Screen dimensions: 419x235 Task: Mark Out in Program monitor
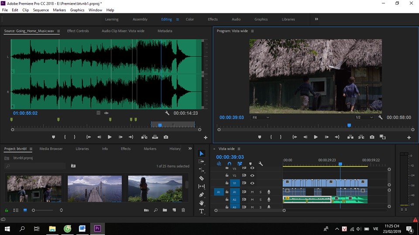tap(281, 137)
